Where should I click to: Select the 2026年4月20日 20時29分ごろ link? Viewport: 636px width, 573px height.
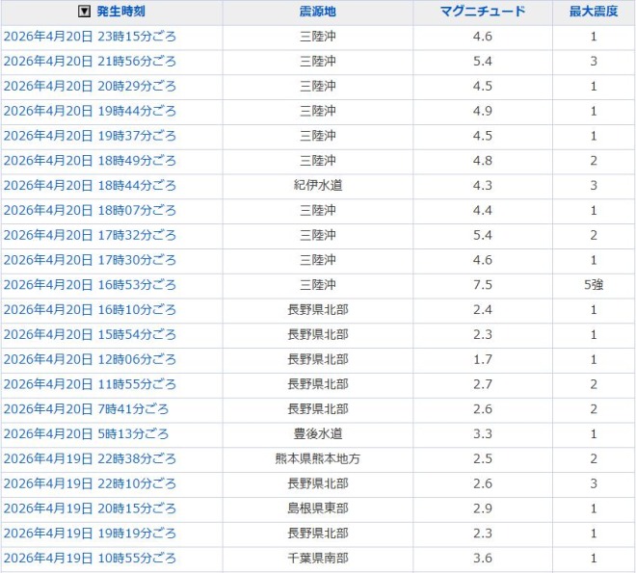point(90,87)
